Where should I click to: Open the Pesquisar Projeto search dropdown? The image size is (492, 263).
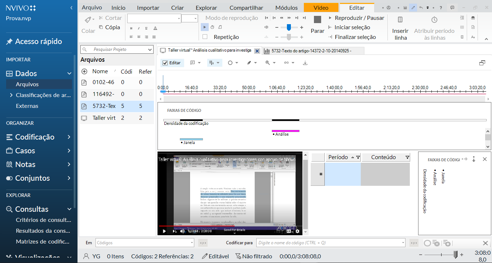coord(150,49)
